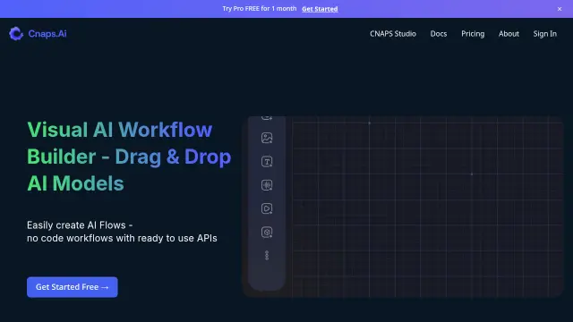
Task: Click the partially hidden top sidebar icon
Action: coord(267,117)
